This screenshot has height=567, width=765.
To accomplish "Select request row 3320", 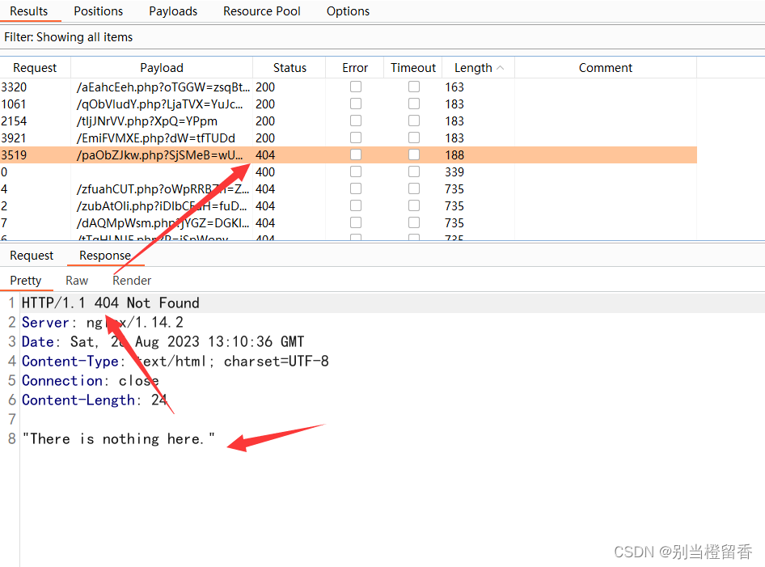I will pos(349,87).
